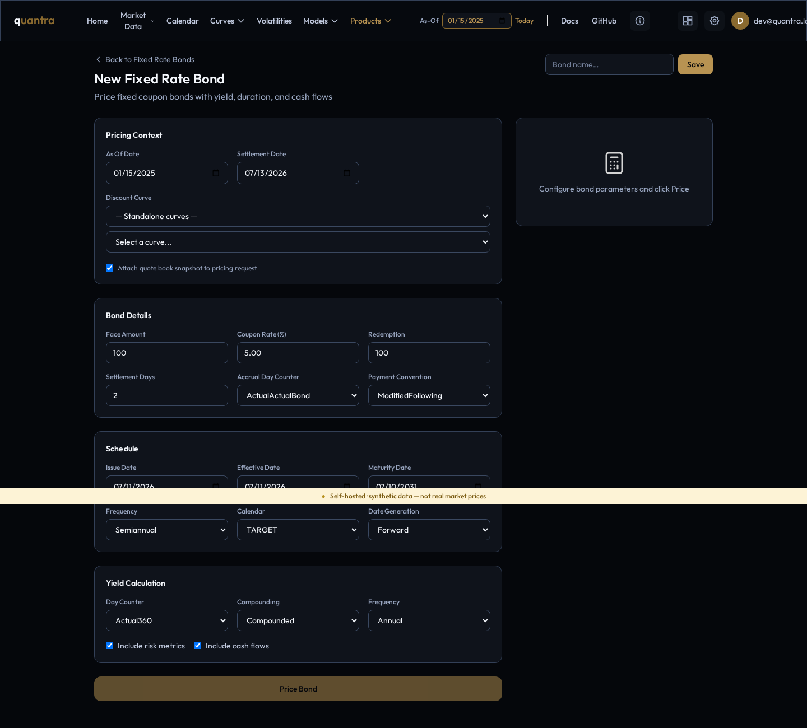The image size is (807, 728).
Task: Click the Face Amount field
Action: [x=167, y=353]
